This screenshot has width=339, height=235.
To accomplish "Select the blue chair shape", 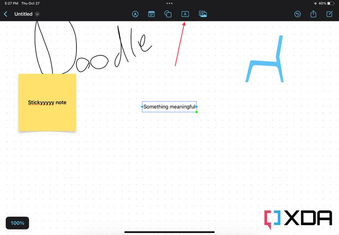I will pos(265,59).
